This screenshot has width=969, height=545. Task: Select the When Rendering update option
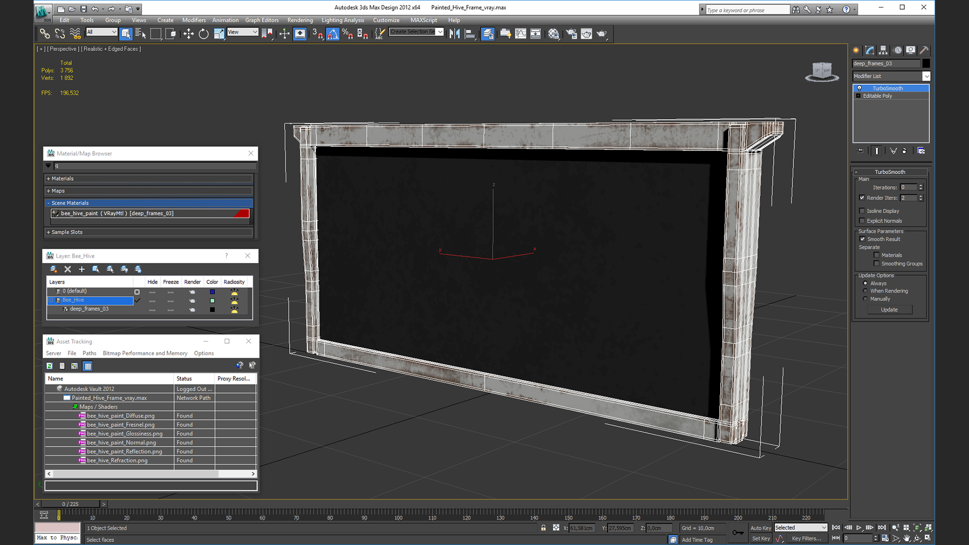[865, 291]
